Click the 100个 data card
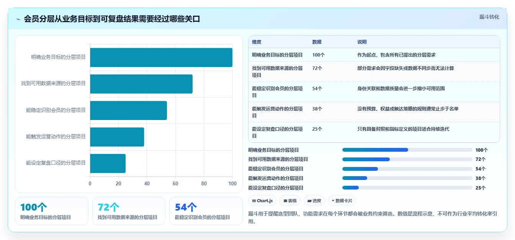515x240 pixels. [52, 211]
